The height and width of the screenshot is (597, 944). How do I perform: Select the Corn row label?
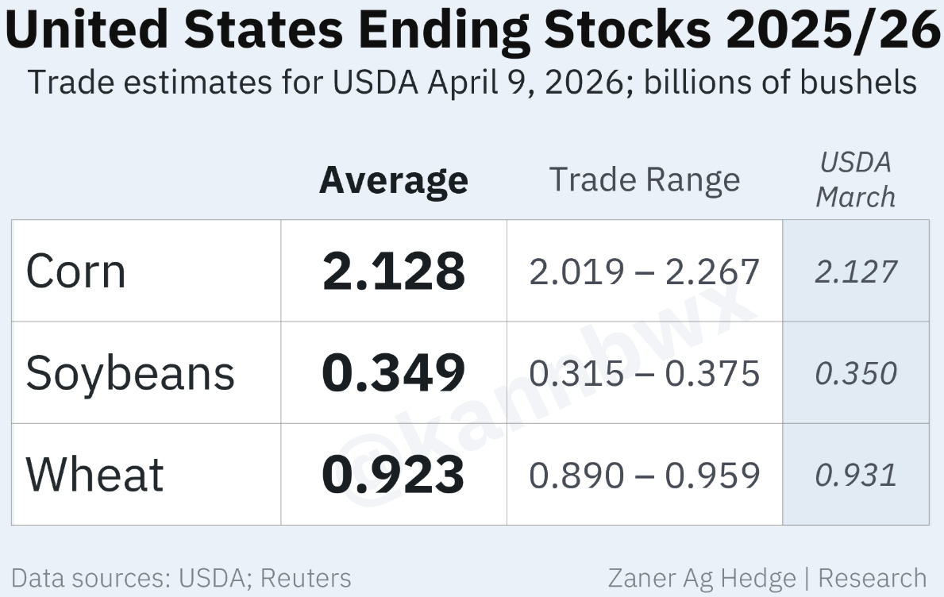point(75,272)
